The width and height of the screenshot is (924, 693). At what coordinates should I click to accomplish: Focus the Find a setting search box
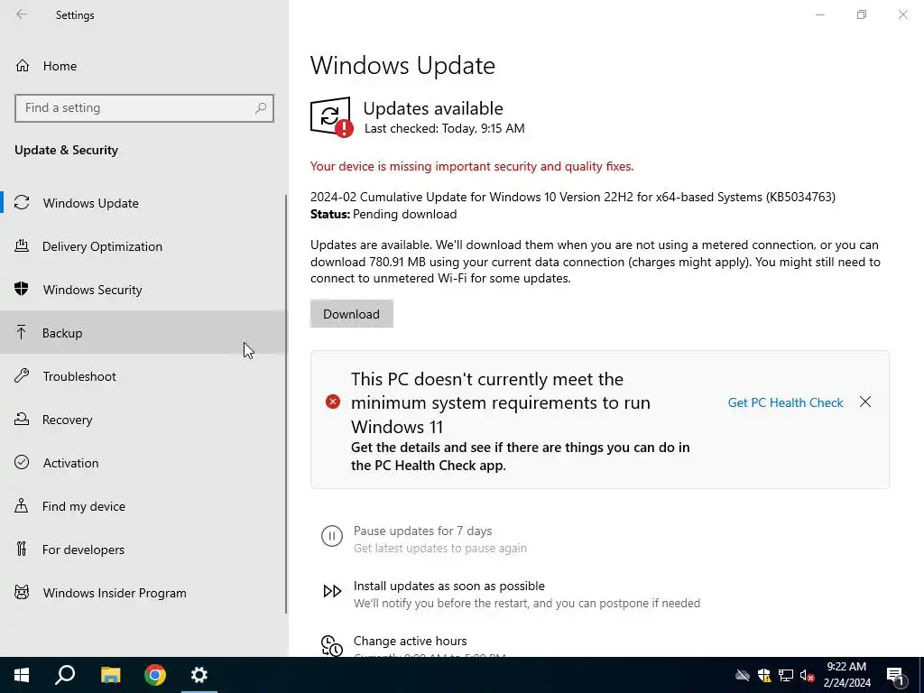[x=143, y=108]
